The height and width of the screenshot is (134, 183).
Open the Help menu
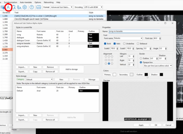(x=58, y=2)
